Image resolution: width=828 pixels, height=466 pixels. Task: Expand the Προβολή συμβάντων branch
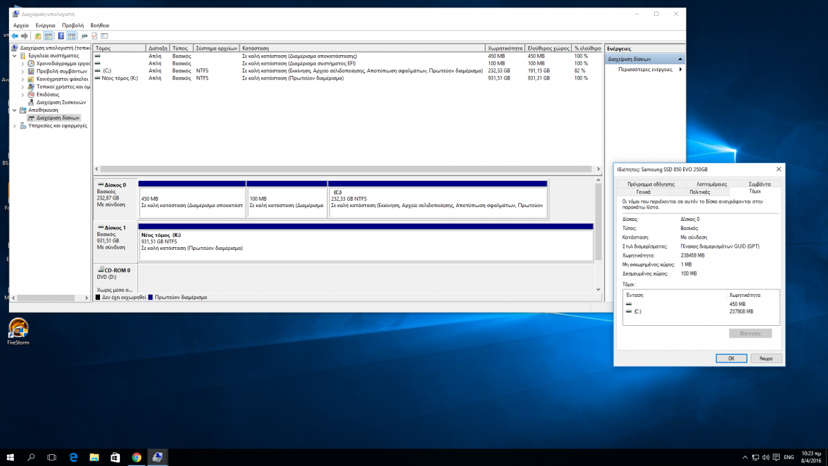pyautogui.click(x=23, y=71)
